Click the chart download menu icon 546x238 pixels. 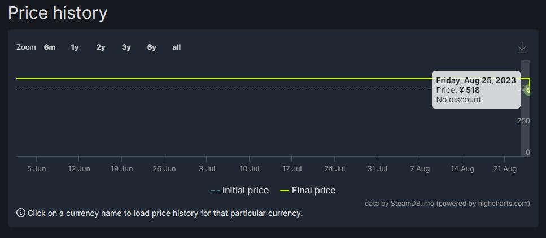pyautogui.click(x=522, y=47)
